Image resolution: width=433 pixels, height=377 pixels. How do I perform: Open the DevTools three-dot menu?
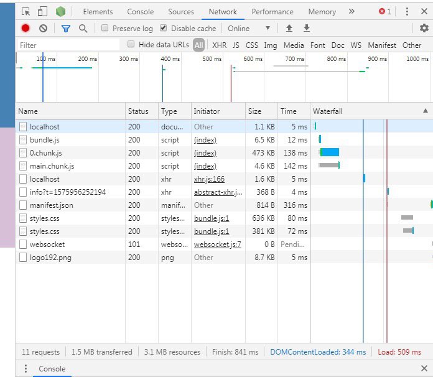407,12
